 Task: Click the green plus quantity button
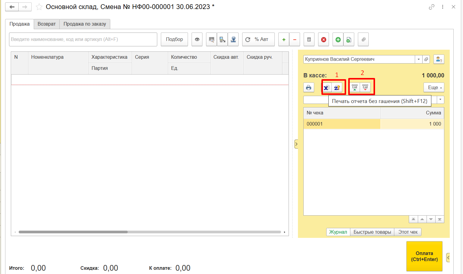coord(283,39)
